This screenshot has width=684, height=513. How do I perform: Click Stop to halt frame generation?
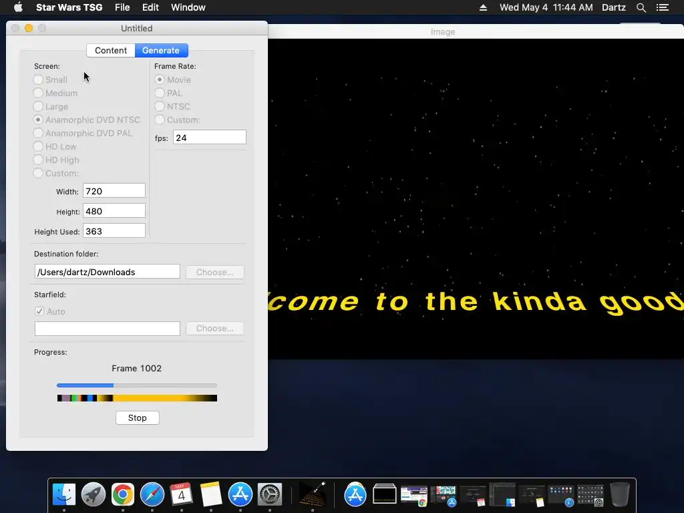point(138,417)
